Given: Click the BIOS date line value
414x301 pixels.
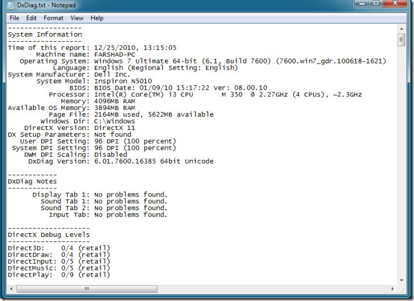Looking at the screenshot, I should point(181,88).
